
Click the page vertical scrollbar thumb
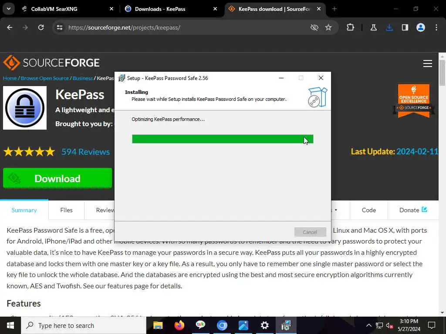pos(442,73)
